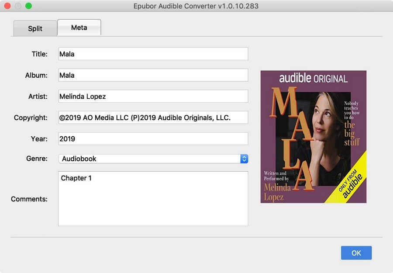The width and height of the screenshot is (393, 273).
Task: Minimize the Epubor Audible Converter window
Action: pos(18,6)
